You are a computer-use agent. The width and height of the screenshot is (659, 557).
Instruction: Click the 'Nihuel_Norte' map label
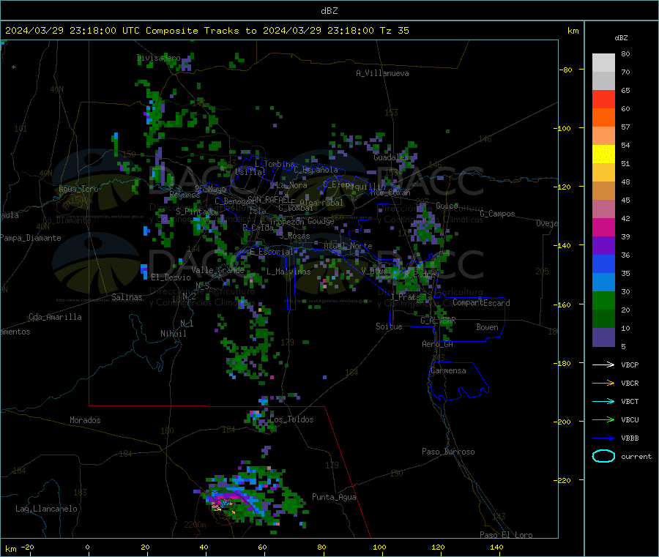coord(348,246)
